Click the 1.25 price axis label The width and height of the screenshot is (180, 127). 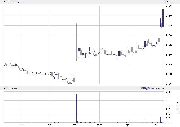click(169, 64)
